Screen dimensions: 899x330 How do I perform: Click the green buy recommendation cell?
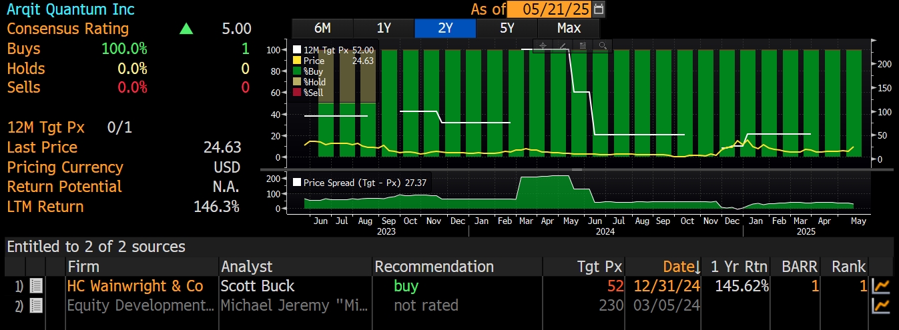click(x=406, y=286)
